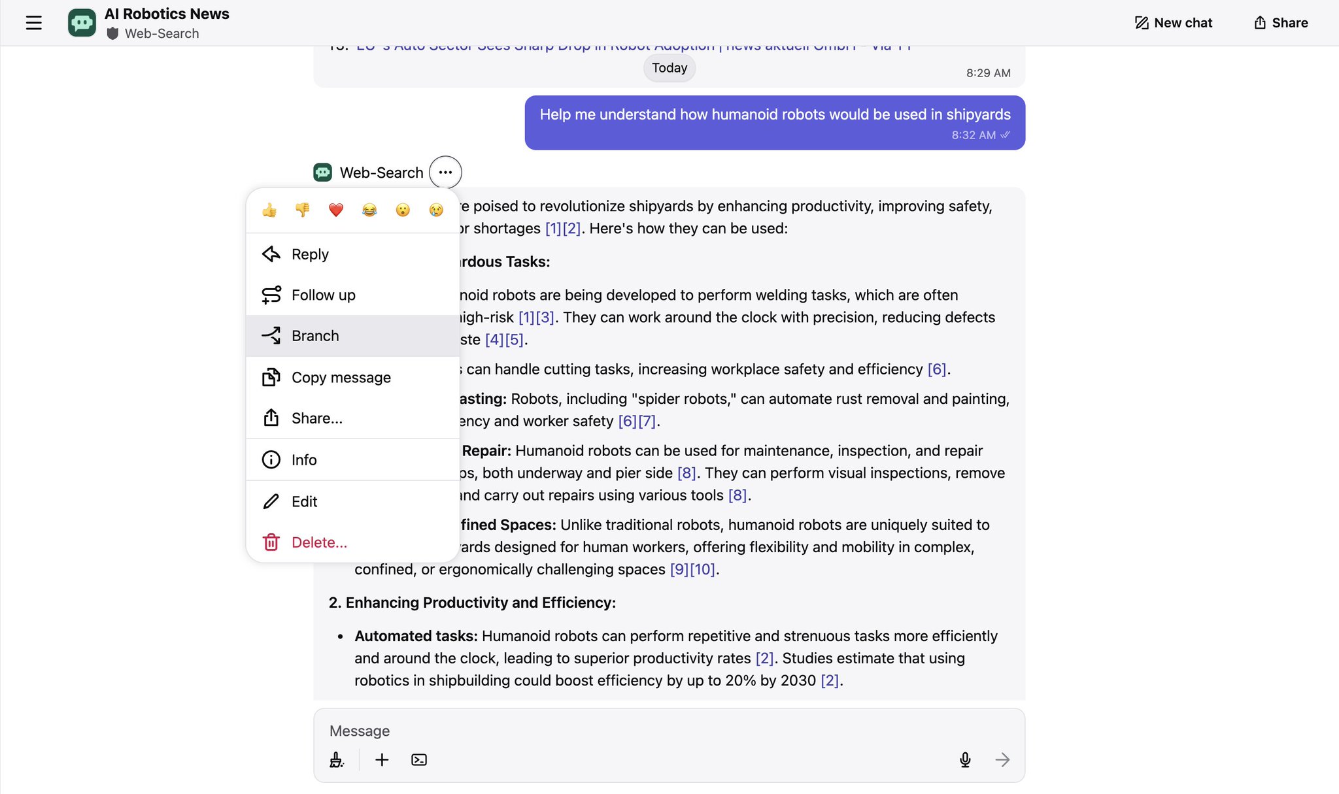Select Copy message in the menu
This screenshot has height=794, width=1339.
coord(353,378)
